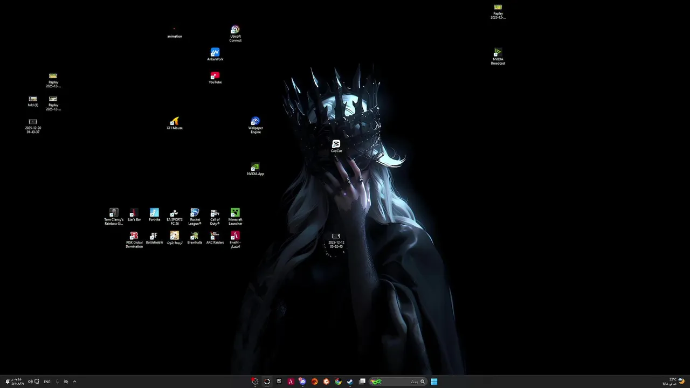The height and width of the screenshot is (388, 690).
Task: Open the taskbar clock and date
Action: [18, 382]
